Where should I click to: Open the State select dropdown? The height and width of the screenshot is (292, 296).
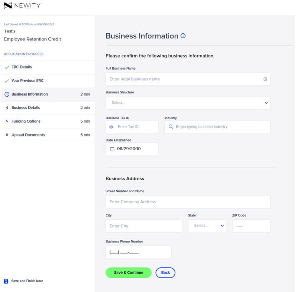pyautogui.click(x=207, y=226)
